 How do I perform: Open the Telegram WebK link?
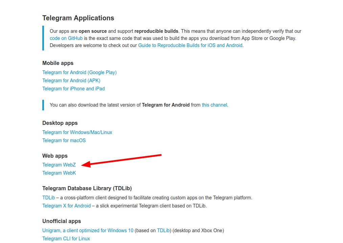[x=59, y=173]
